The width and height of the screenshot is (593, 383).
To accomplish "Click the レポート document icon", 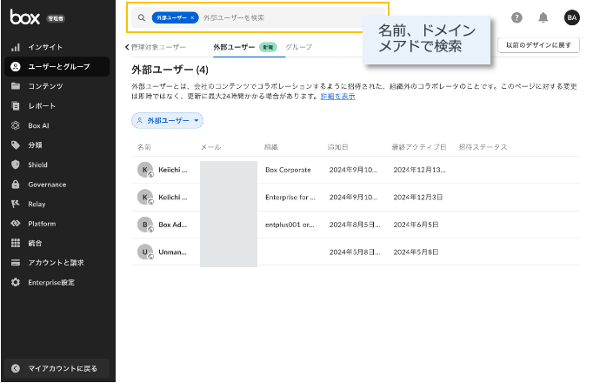I will click(x=16, y=106).
